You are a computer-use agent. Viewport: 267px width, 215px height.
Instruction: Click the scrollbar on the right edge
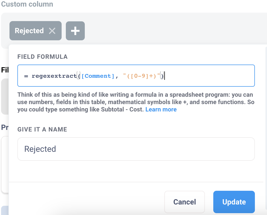pos(266,105)
